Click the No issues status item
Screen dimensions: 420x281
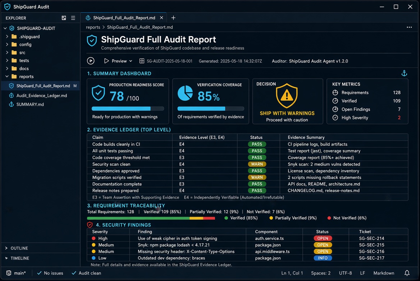50,273
